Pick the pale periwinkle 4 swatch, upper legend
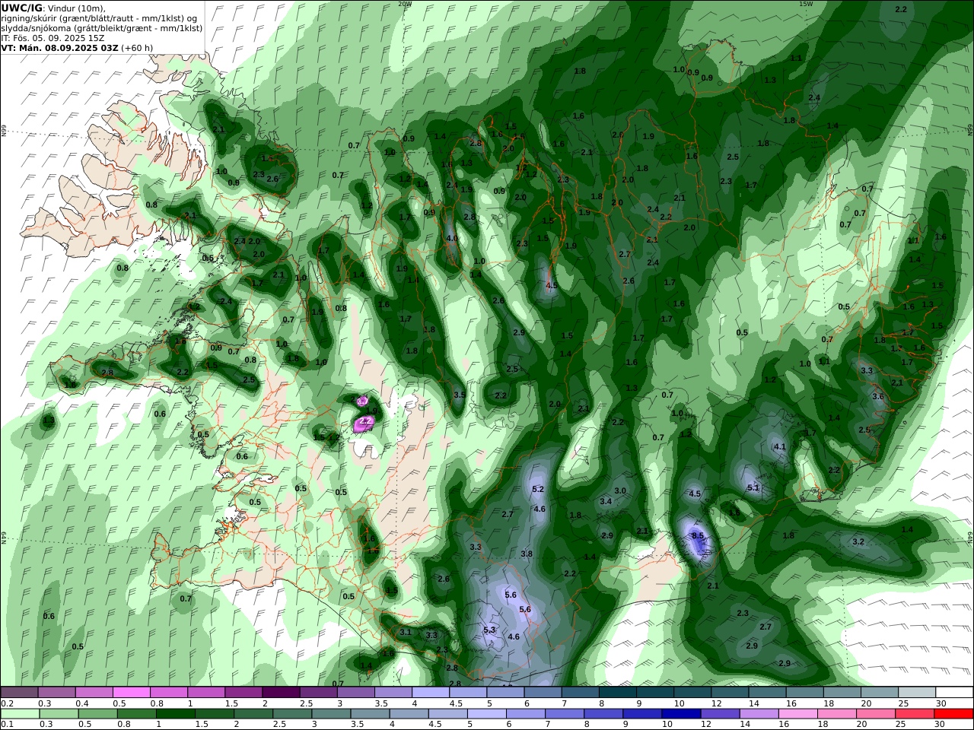The height and width of the screenshot is (730, 974). tap(430, 693)
